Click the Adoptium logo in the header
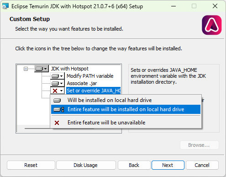 (x=212, y=25)
